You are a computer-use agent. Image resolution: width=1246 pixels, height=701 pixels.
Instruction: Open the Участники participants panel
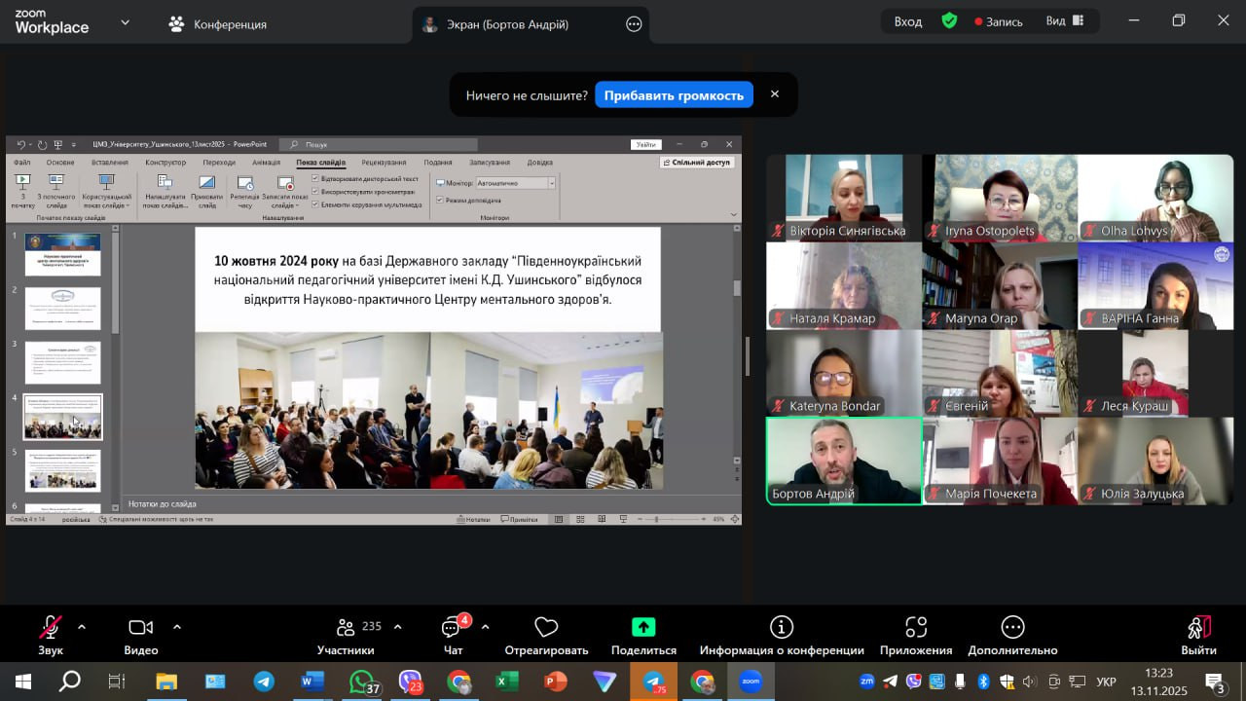[346, 634]
